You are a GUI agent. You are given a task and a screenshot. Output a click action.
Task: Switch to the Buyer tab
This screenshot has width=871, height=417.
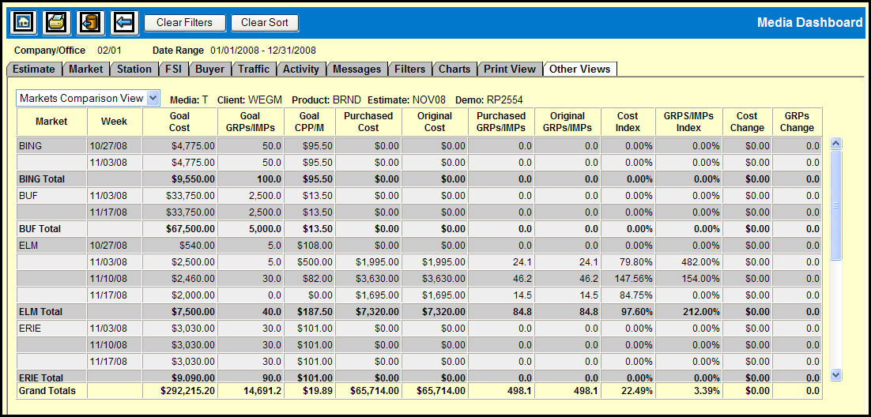click(209, 69)
